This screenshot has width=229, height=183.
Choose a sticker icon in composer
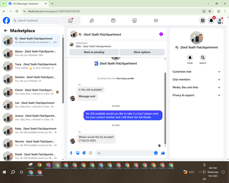pos(84,153)
